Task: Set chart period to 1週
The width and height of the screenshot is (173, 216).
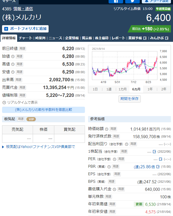Action: [109, 89]
